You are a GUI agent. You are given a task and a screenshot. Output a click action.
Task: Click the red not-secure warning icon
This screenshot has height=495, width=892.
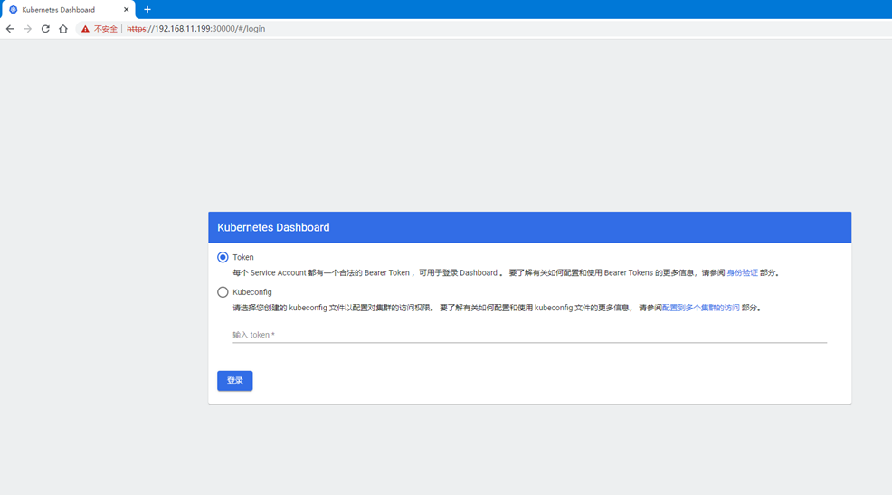85,29
